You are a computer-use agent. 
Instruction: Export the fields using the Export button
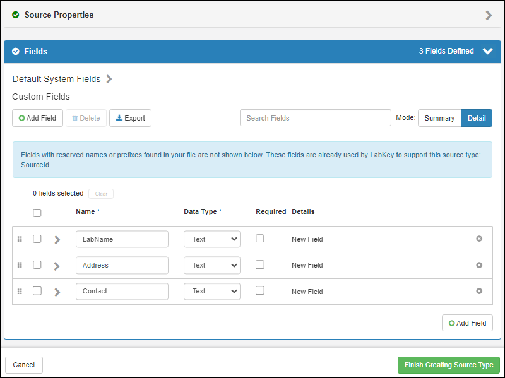130,118
